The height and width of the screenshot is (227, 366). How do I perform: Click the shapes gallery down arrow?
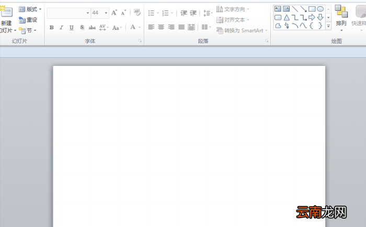tap(328, 17)
